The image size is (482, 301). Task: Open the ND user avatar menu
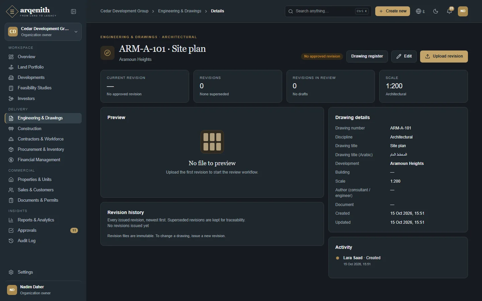coord(463,11)
